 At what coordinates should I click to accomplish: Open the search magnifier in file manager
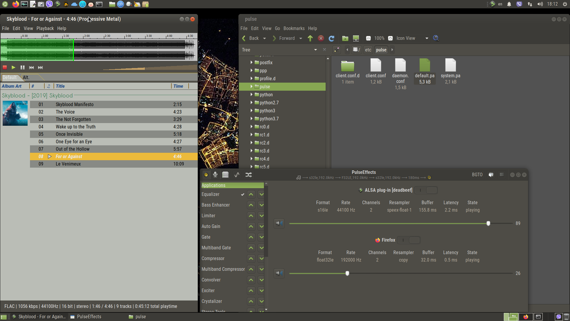pyautogui.click(x=436, y=38)
